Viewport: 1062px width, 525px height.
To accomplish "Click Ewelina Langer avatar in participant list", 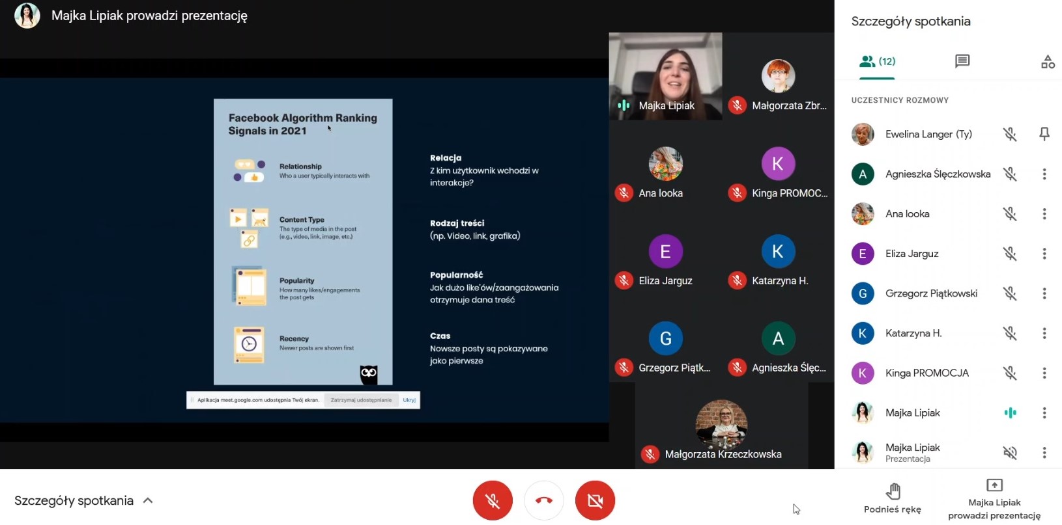I will (x=863, y=134).
